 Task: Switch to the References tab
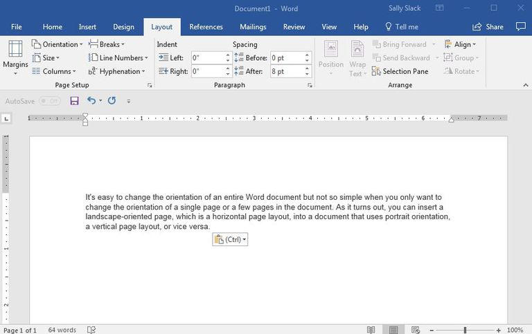206,27
